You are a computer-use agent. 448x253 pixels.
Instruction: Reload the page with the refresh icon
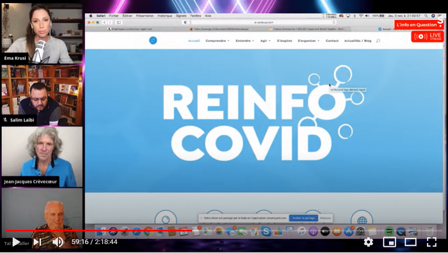click(334, 22)
